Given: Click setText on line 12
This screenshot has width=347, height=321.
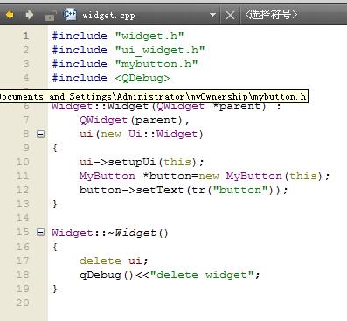Looking at the screenshot, I should 160,190.
